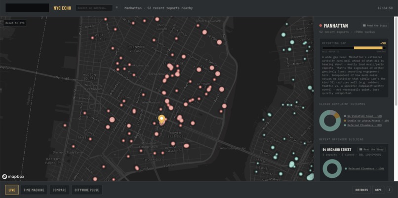
Task: Click the "LOWER EAST SIDE" map label
Action: click(174, 134)
